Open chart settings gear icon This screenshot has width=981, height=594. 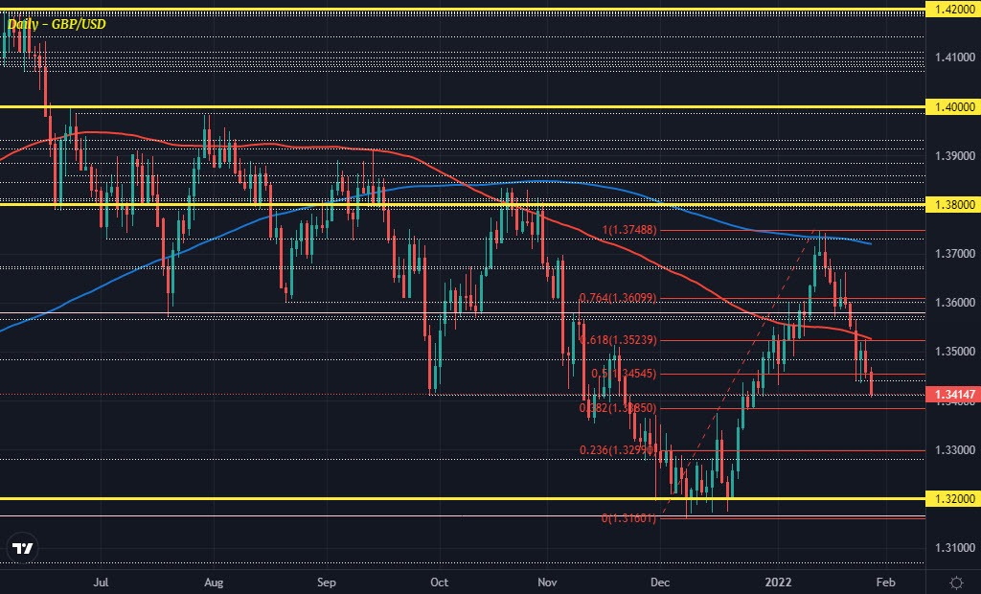tap(956, 583)
